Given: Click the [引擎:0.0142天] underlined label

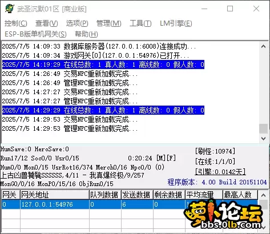Looking at the screenshot, I should [x=220, y=172].
